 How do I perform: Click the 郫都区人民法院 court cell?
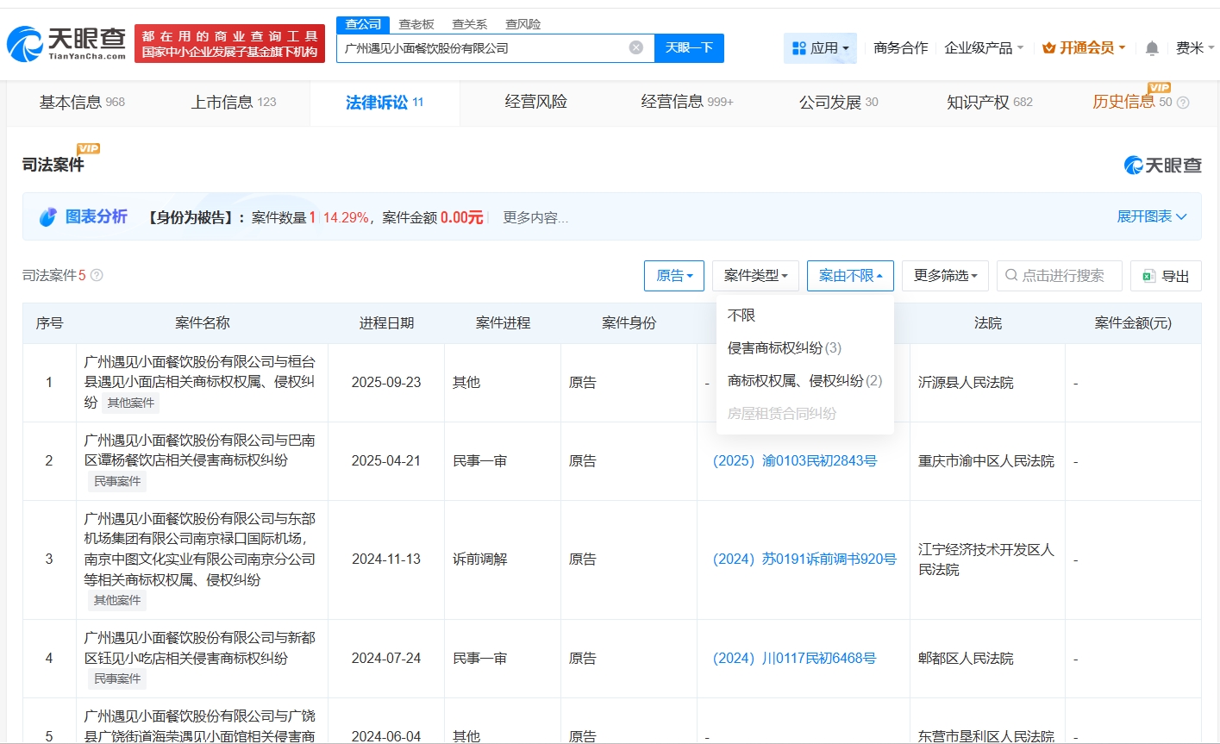966,659
